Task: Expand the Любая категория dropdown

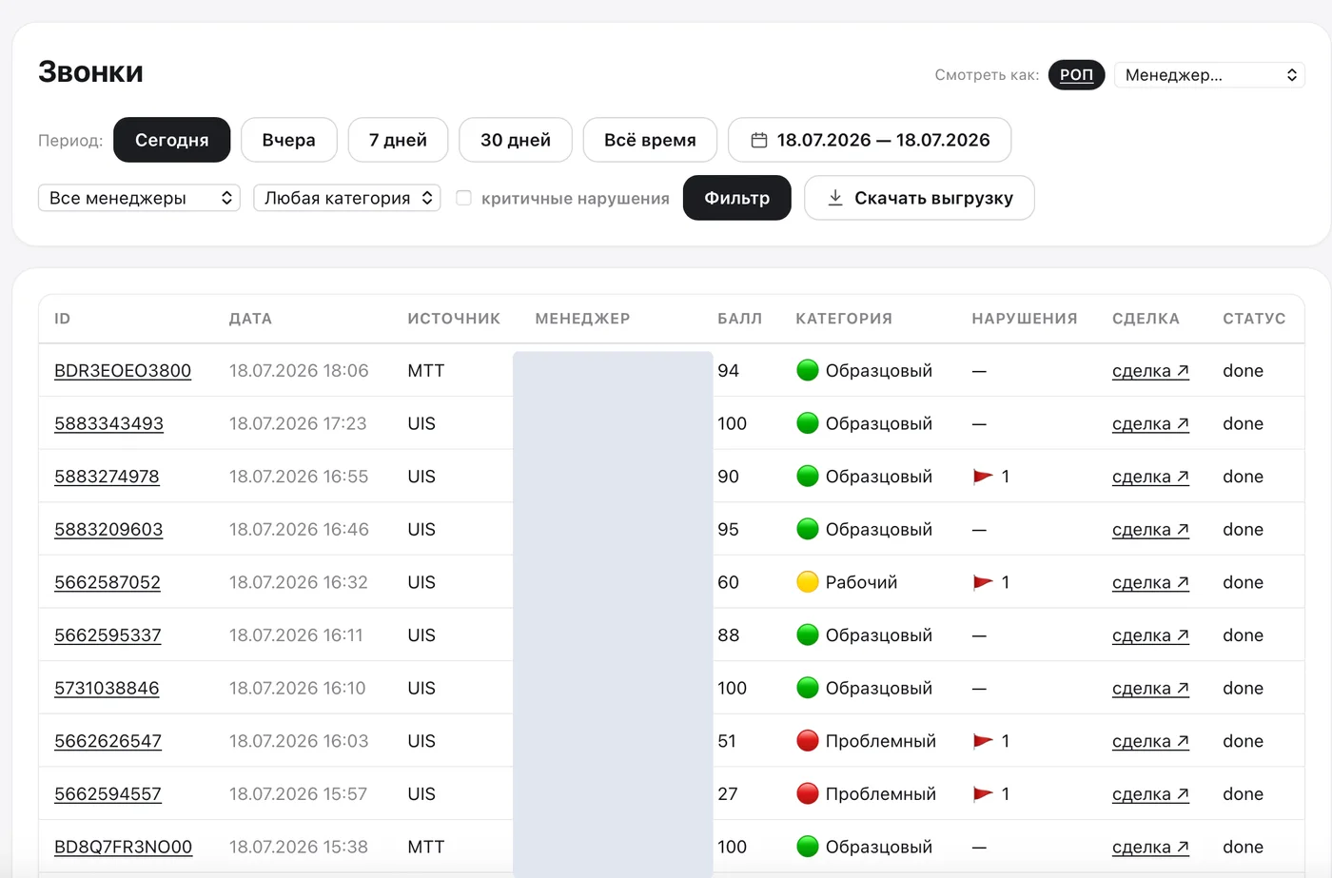Action: point(346,198)
